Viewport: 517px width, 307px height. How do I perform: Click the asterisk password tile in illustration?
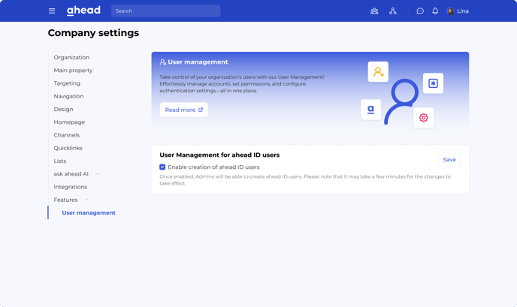433,83
